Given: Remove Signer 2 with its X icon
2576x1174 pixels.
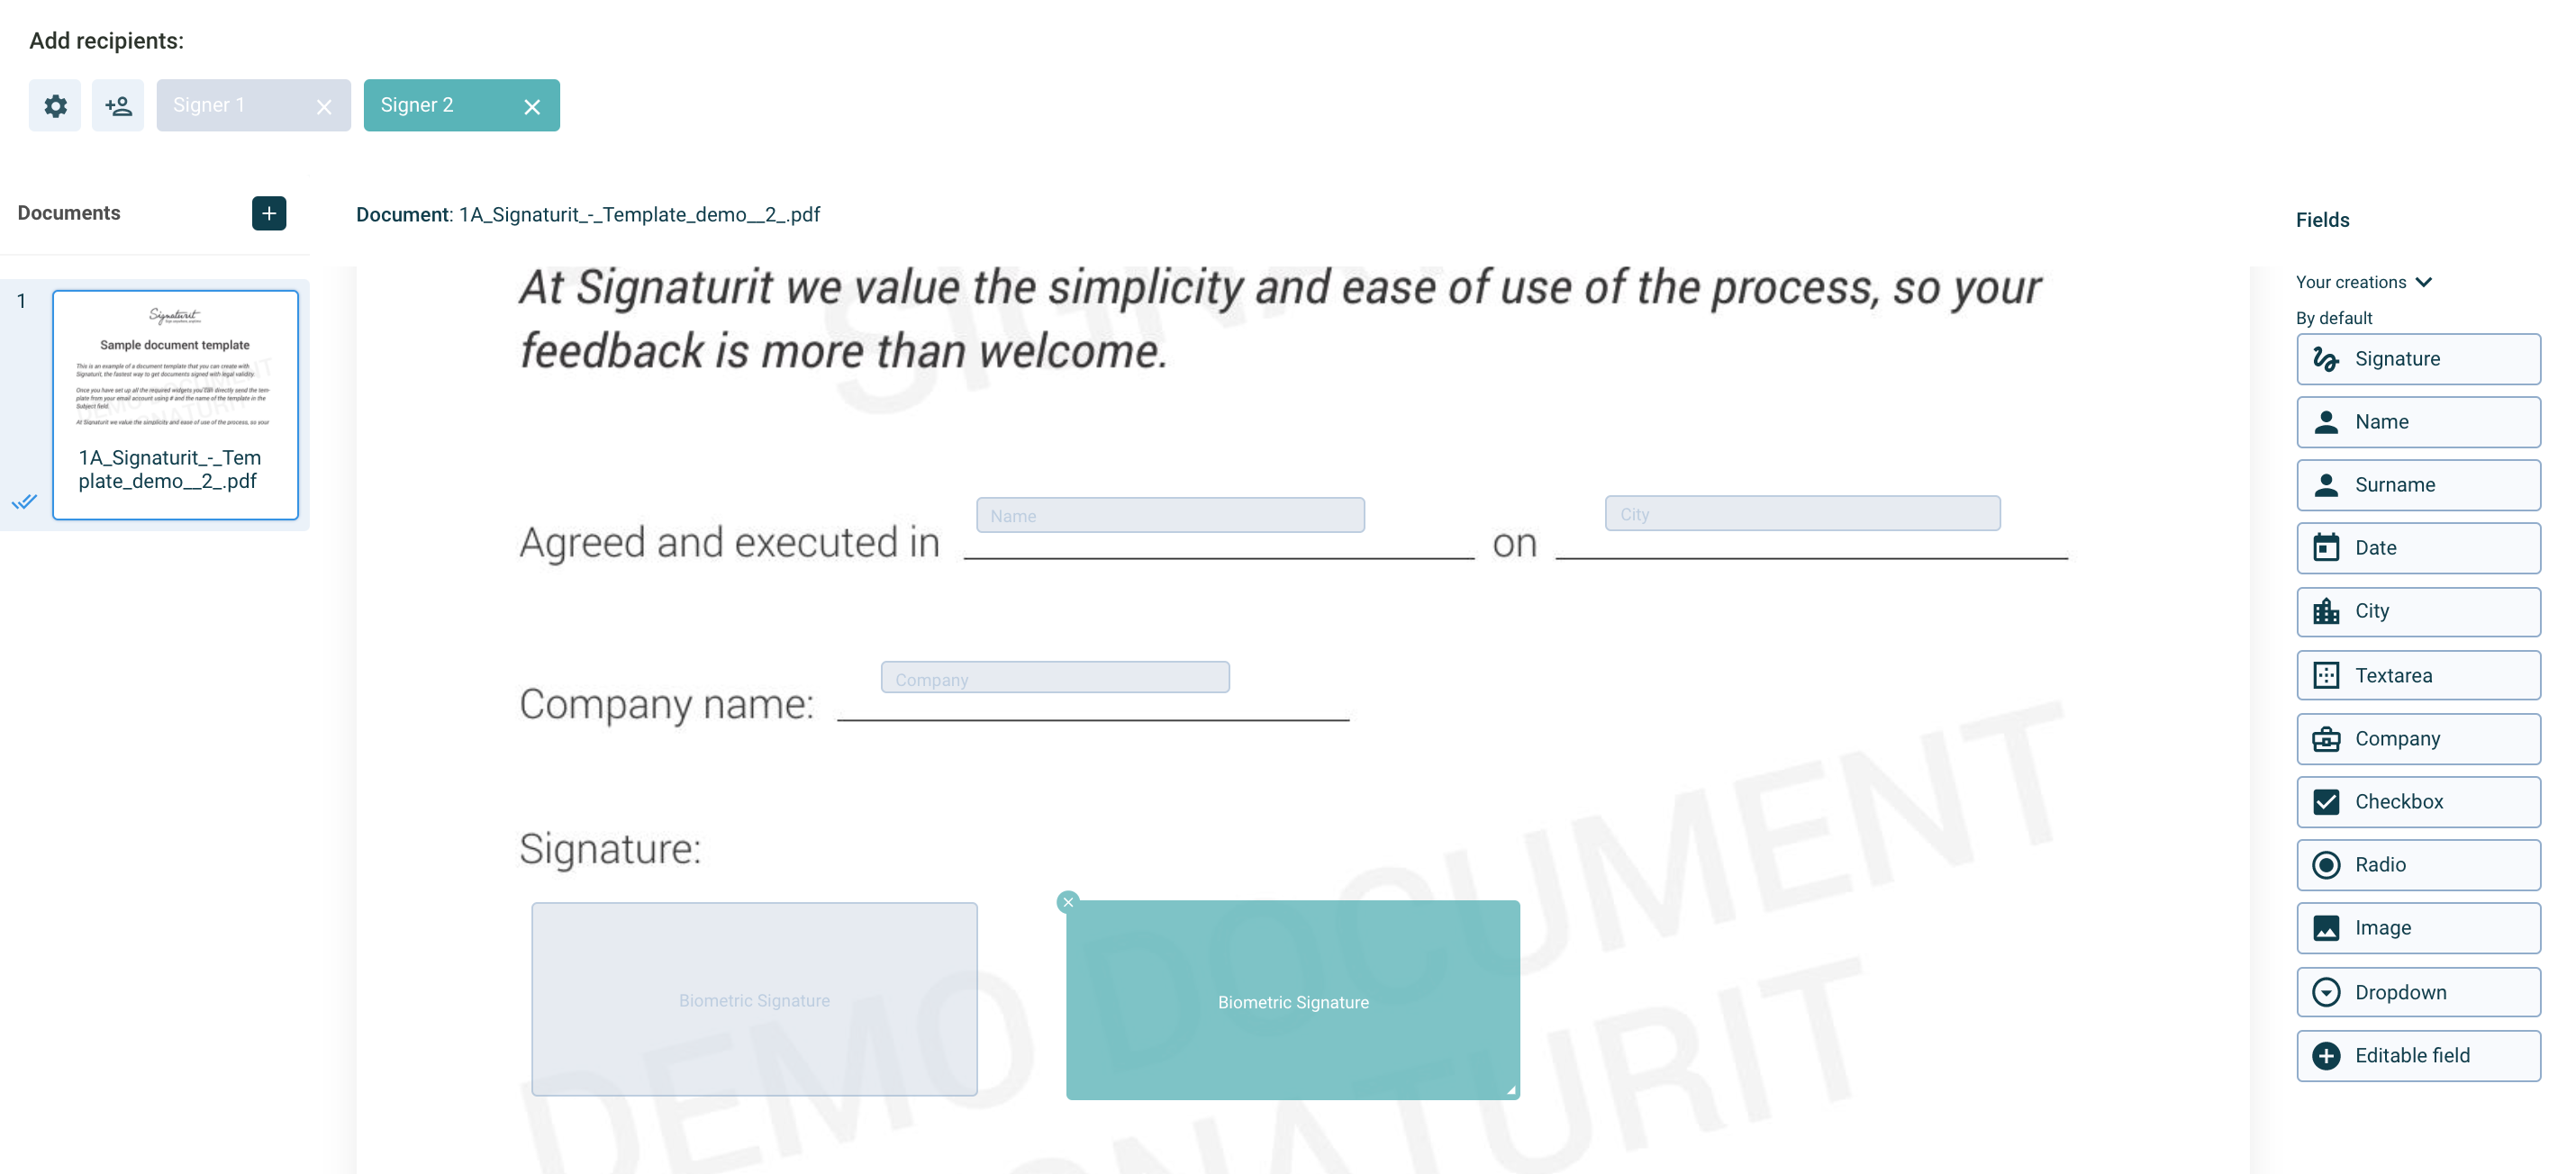Looking at the screenshot, I should (x=532, y=106).
